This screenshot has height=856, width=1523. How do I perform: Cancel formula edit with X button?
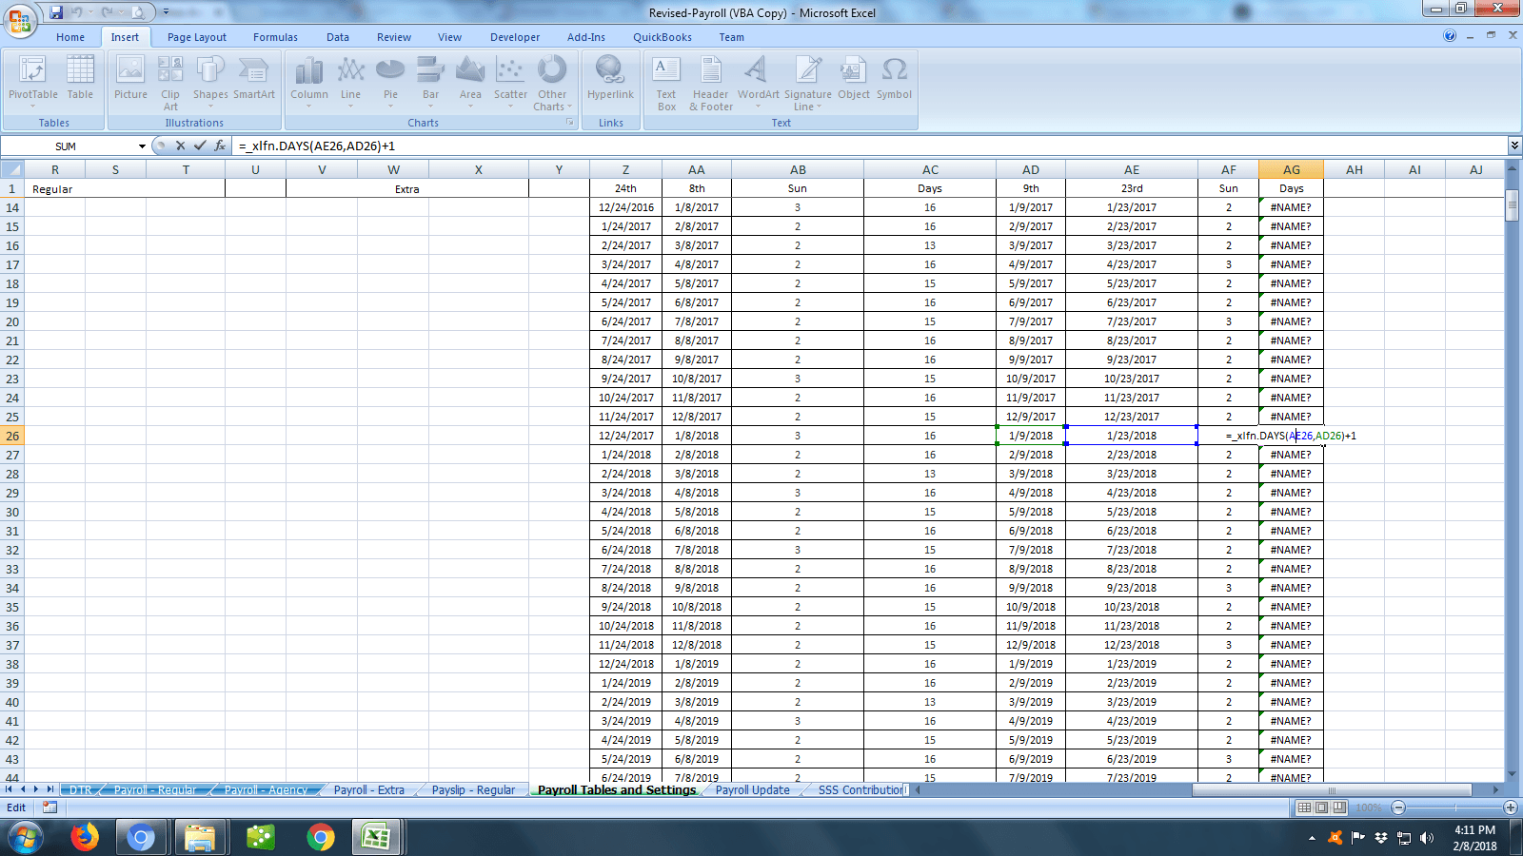tap(180, 146)
